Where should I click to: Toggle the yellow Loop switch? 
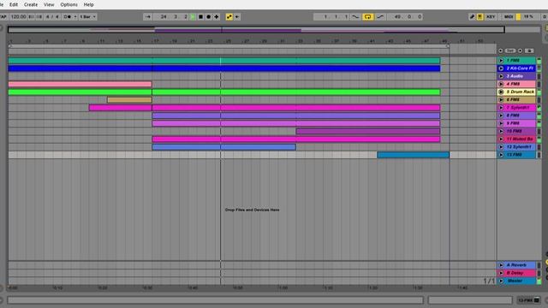coord(367,17)
